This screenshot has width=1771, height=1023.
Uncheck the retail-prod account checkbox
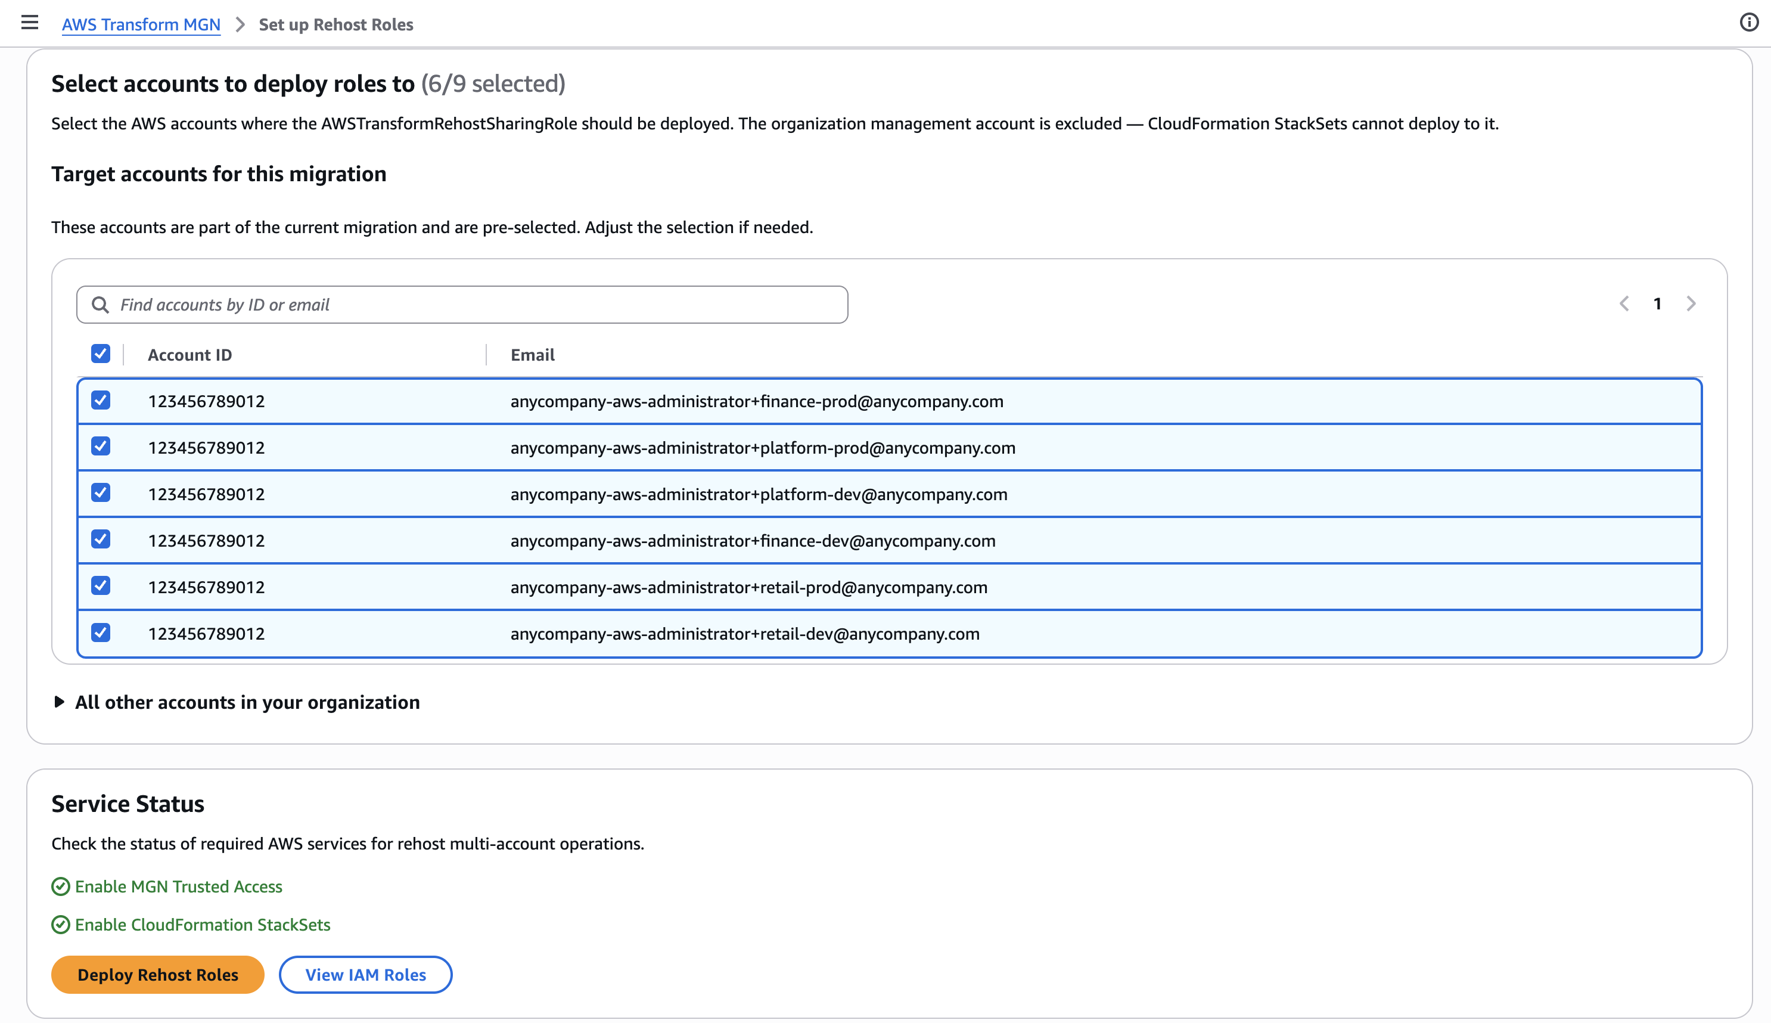click(101, 585)
